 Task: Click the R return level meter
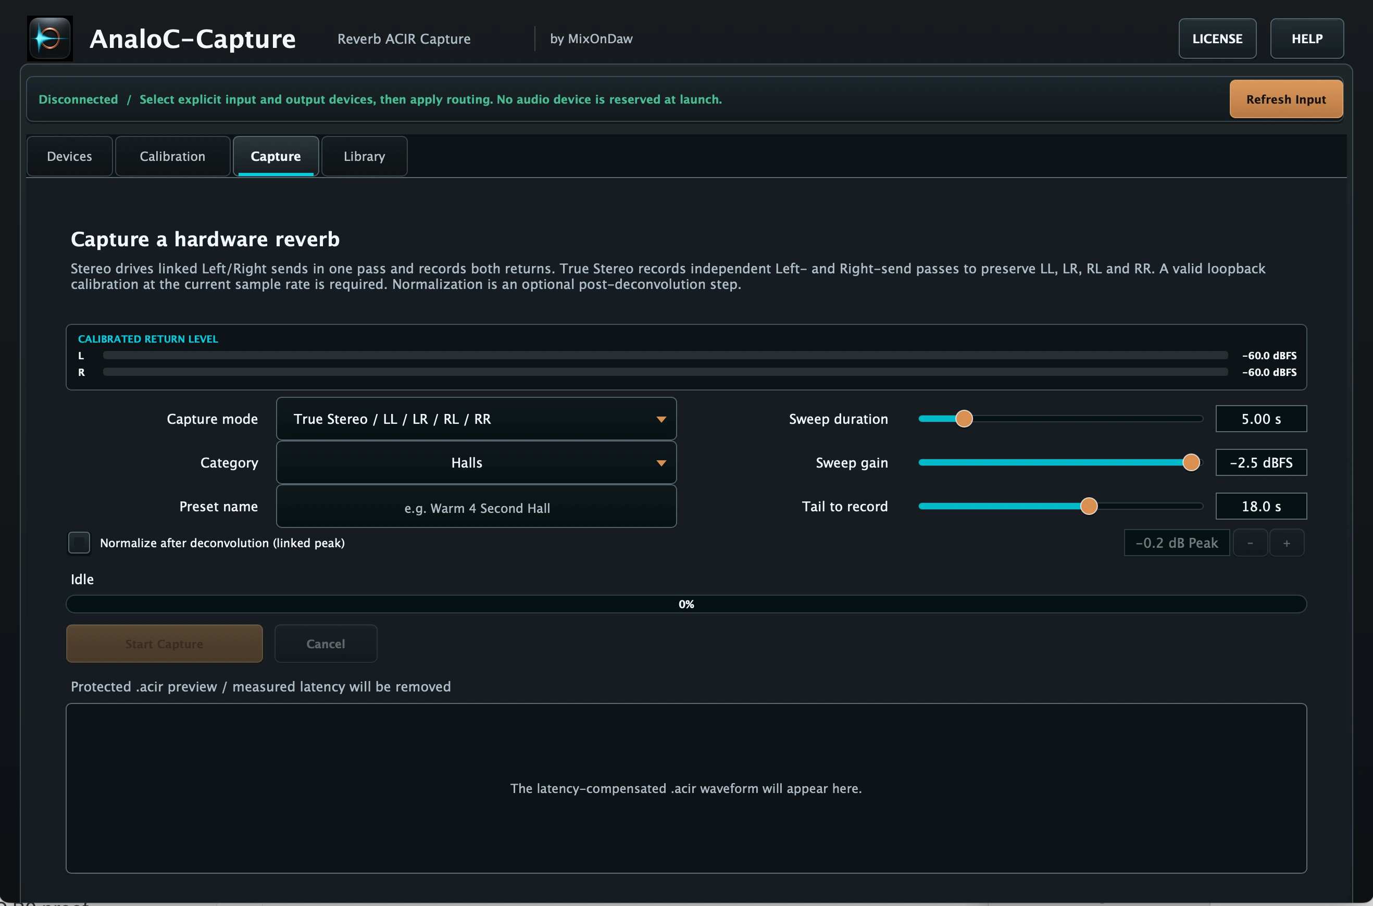[x=665, y=372]
